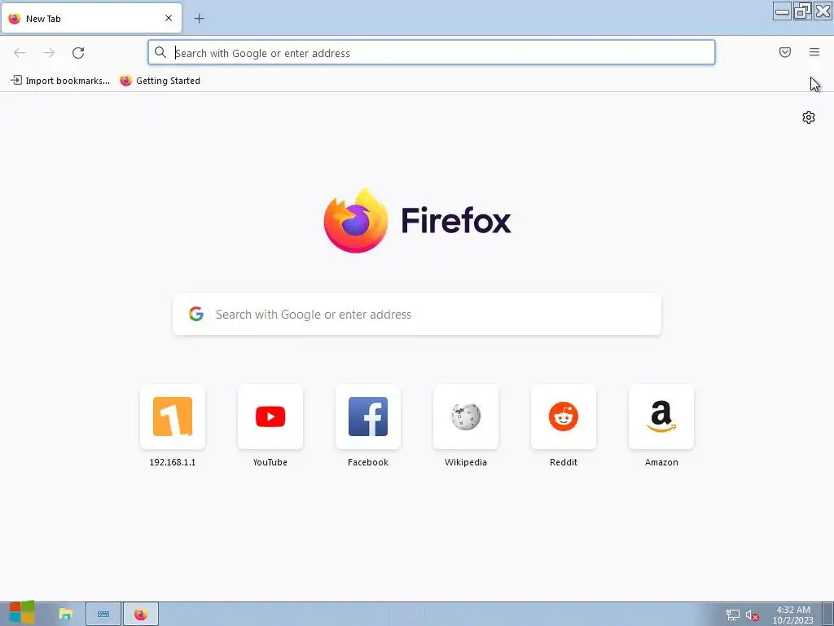834x626 pixels.
Task: Open the taskbar clock and date
Action: point(793,615)
